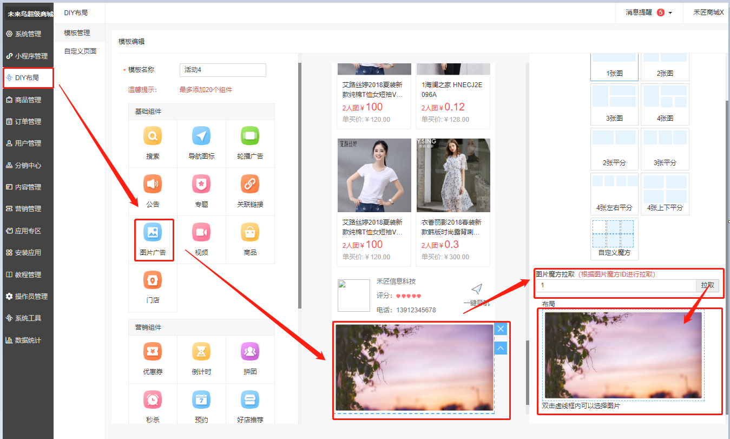
Task: Click the 一键导航 navigation arrow icon
Action: coord(476,289)
